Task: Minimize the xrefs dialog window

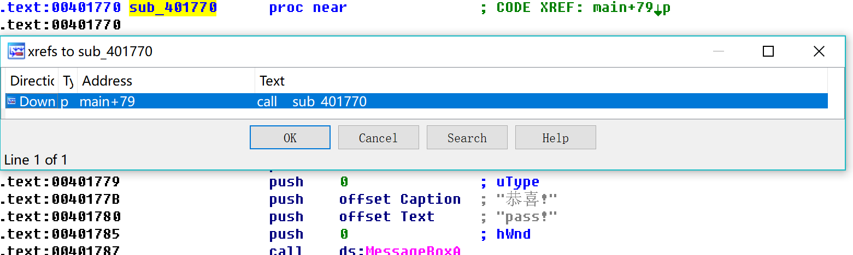Action: (719, 51)
